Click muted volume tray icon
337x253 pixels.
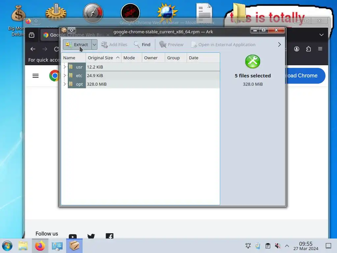[x=277, y=246]
